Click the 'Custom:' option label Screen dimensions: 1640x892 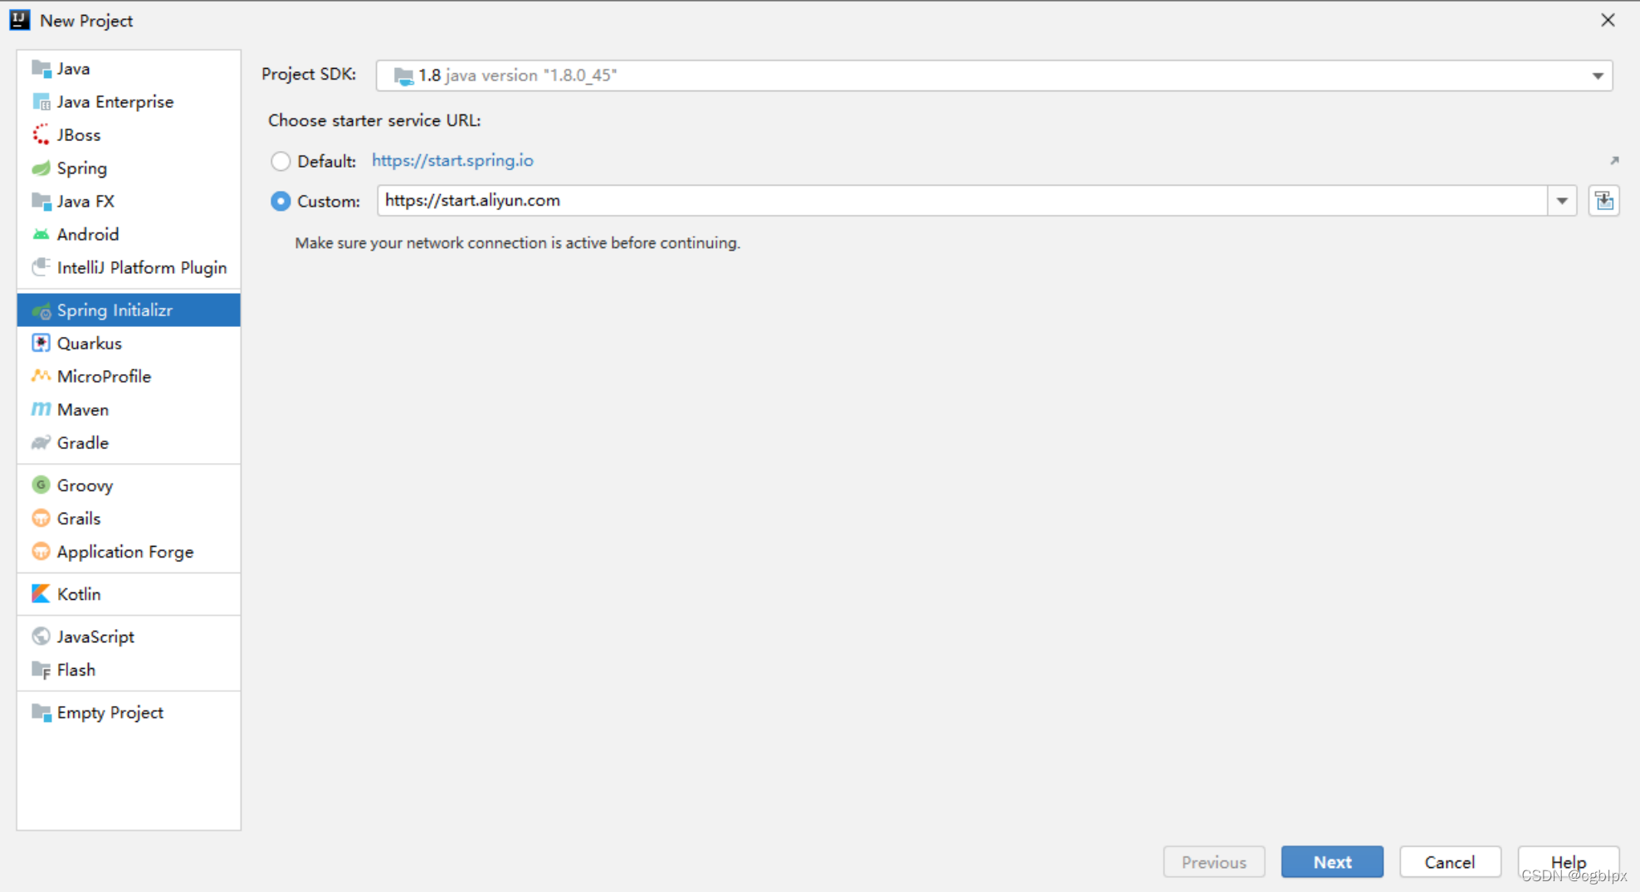pos(329,201)
